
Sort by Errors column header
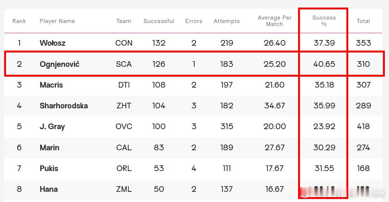pyautogui.click(x=194, y=21)
